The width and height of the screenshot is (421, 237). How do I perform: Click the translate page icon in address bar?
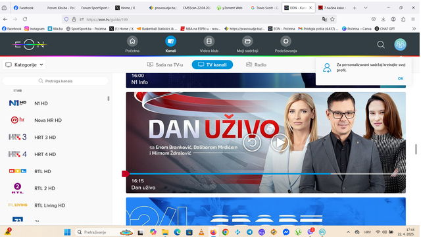point(324,19)
